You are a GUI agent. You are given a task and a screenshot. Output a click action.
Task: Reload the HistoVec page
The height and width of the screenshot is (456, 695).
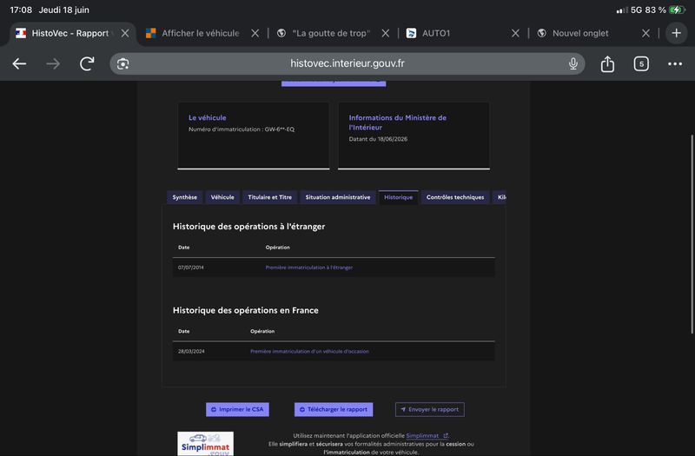pos(87,63)
